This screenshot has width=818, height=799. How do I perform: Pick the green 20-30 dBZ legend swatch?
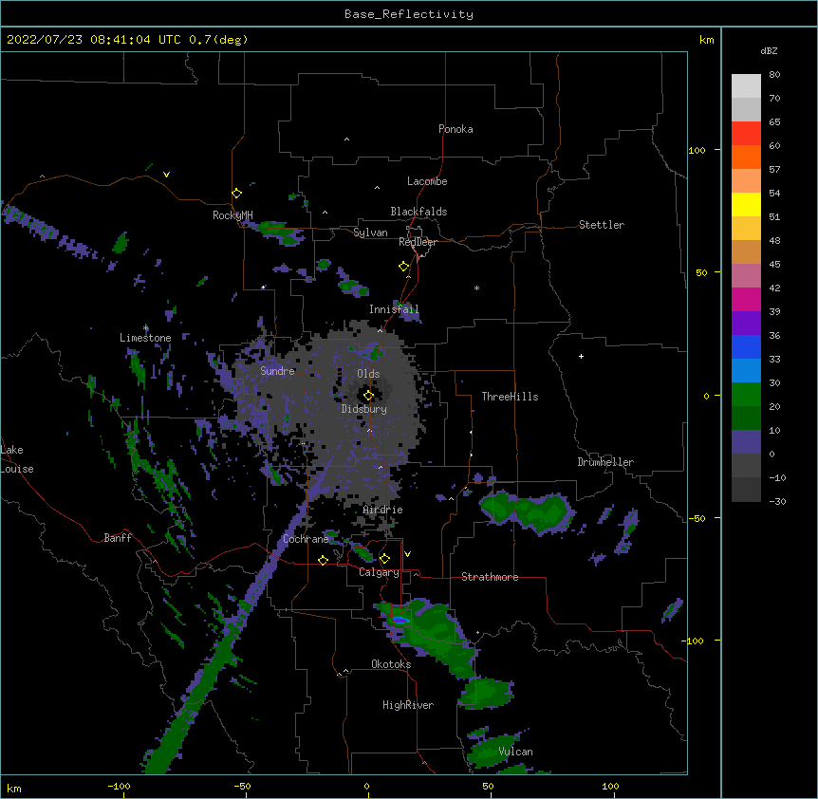coord(746,395)
